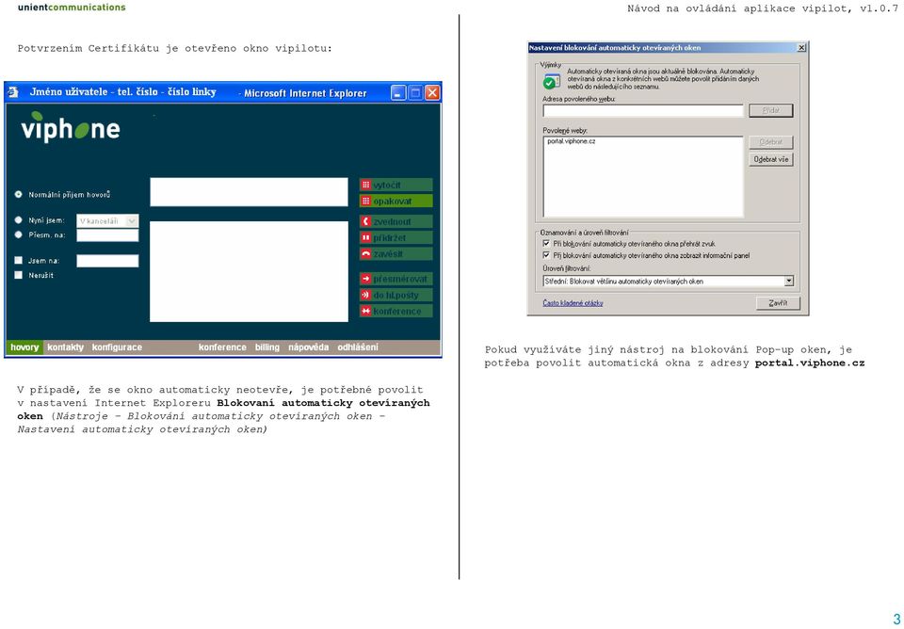Click the Internet Explorer icon in the vipilot title bar

click(14, 92)
